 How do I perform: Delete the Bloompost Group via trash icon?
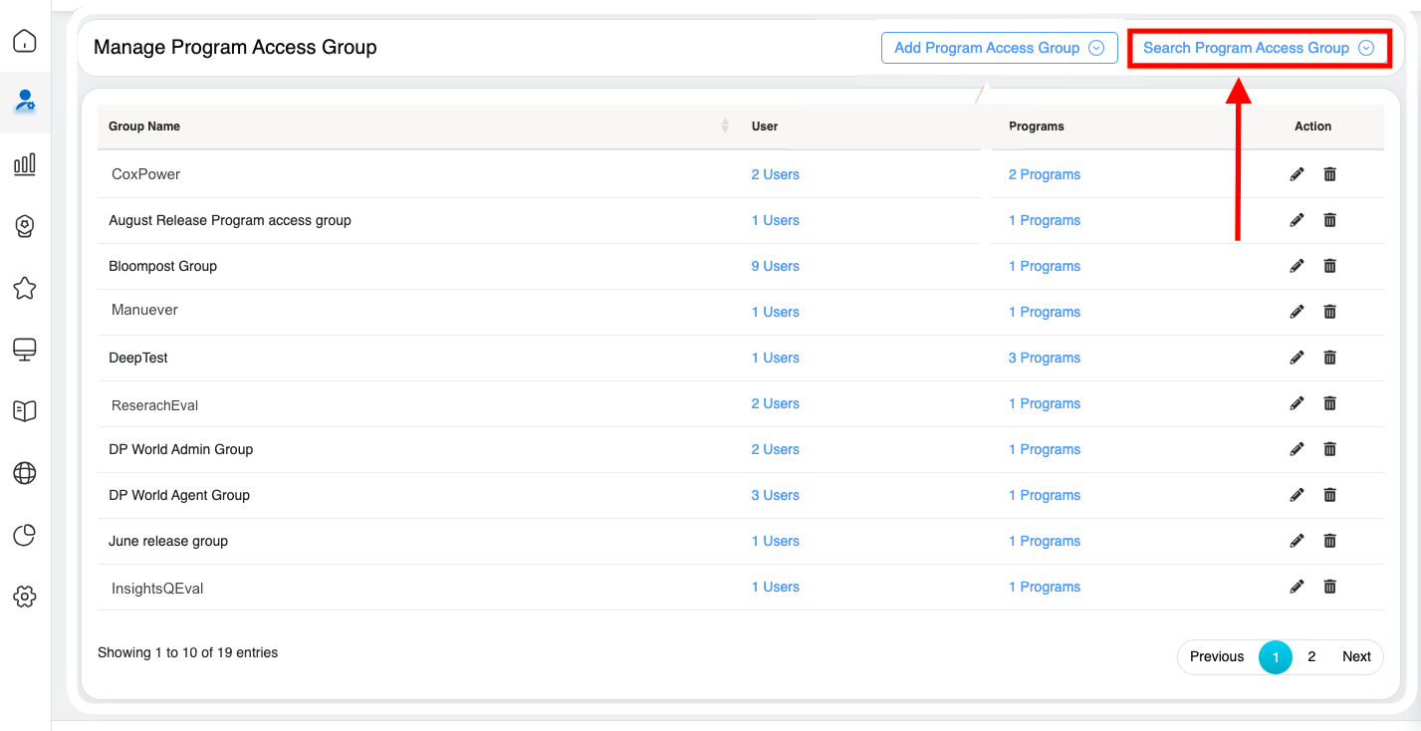coord(1329,266)
